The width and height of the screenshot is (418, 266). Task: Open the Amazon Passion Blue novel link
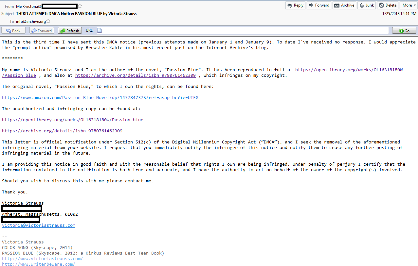(100, 98)
